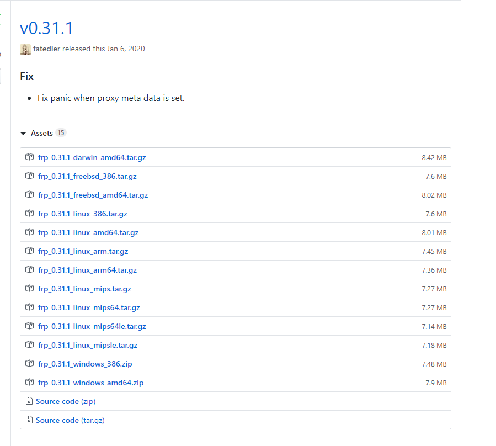Download frp_0.31.1_freebsd_amd64.tar.gz

pyautogui.click(x=93, y=195)
